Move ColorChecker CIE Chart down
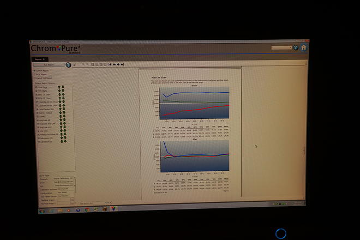360x240 pixels. pos(63,102)
